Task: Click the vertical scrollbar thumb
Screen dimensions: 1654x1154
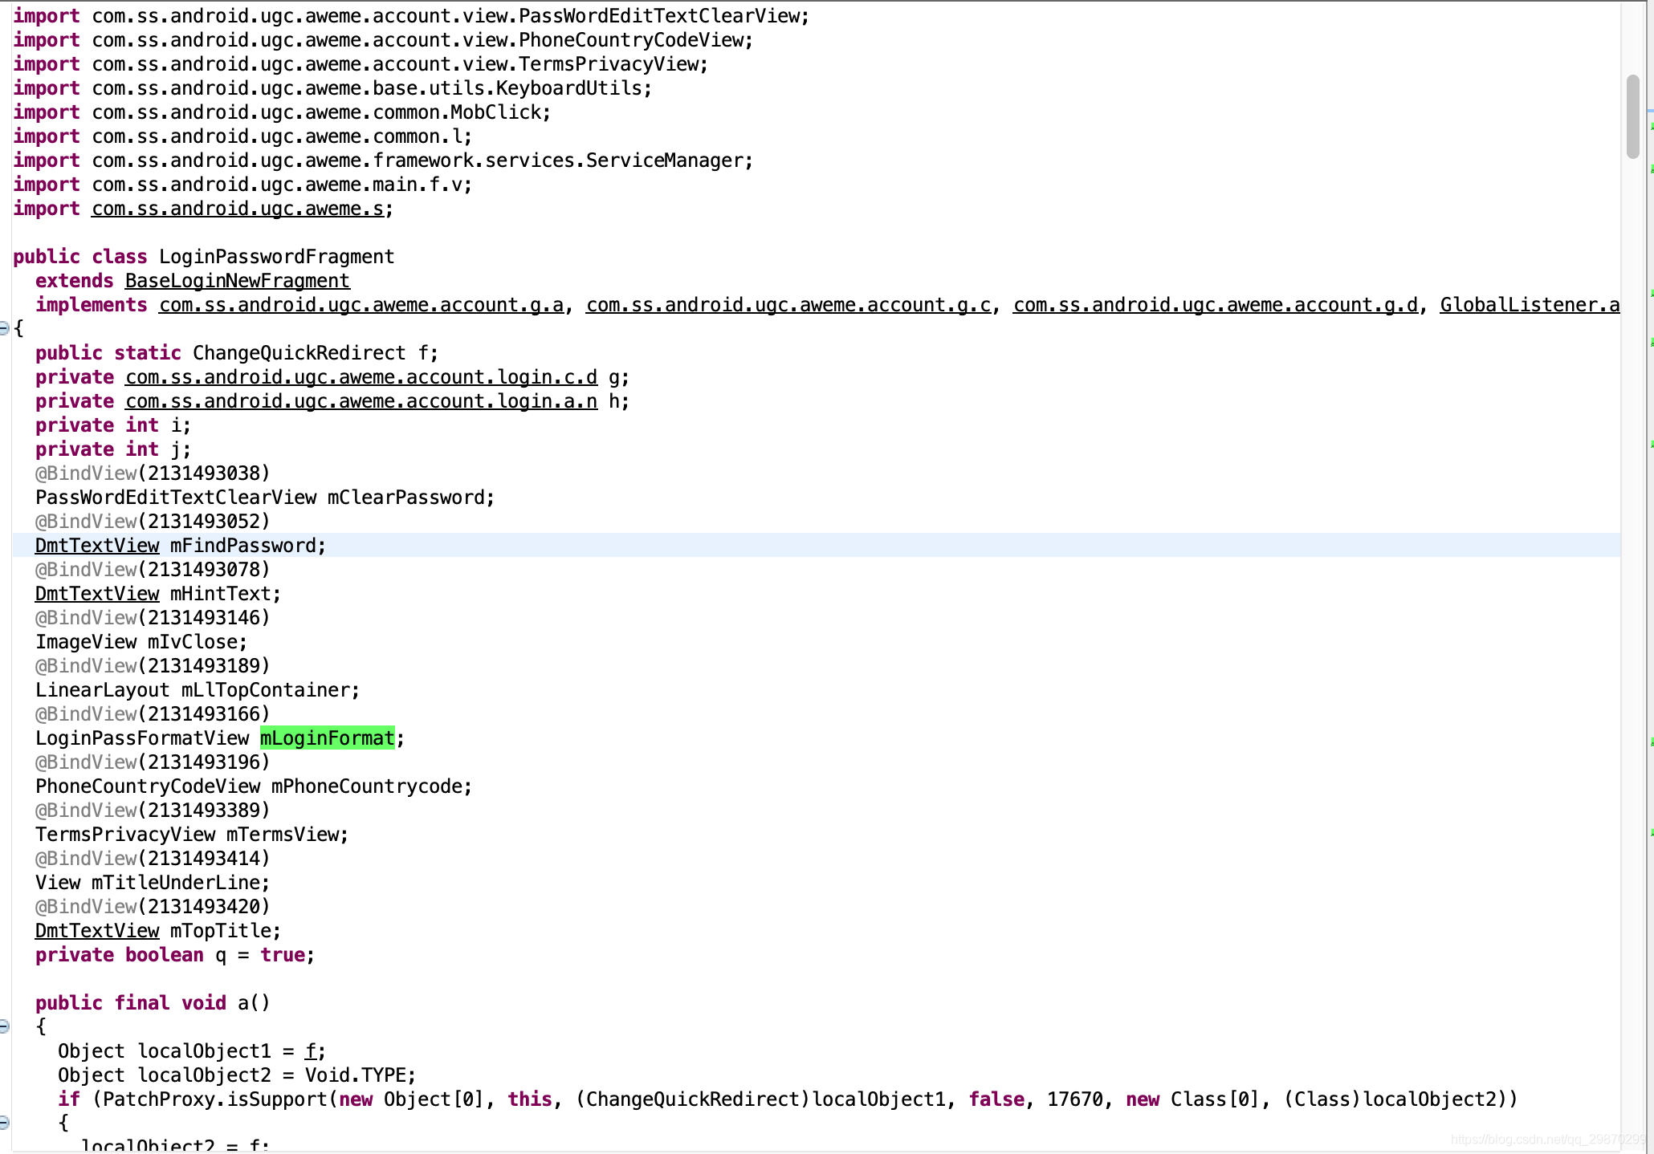Action: (1632, 116)
